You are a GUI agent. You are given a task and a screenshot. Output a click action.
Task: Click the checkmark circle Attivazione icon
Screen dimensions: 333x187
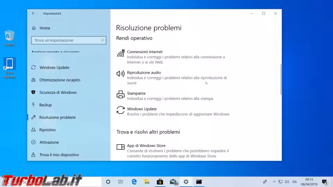pyautogui.click(x=33, y=142)
